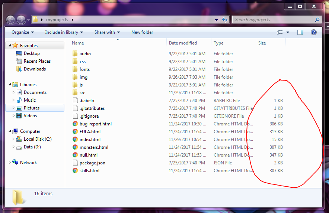Open the view options dropdown arrow
Screen dimensions: 329x213
click(288, 32)
